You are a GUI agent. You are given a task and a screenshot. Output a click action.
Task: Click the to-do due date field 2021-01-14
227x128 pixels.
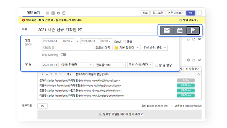[x=50, y=65]
